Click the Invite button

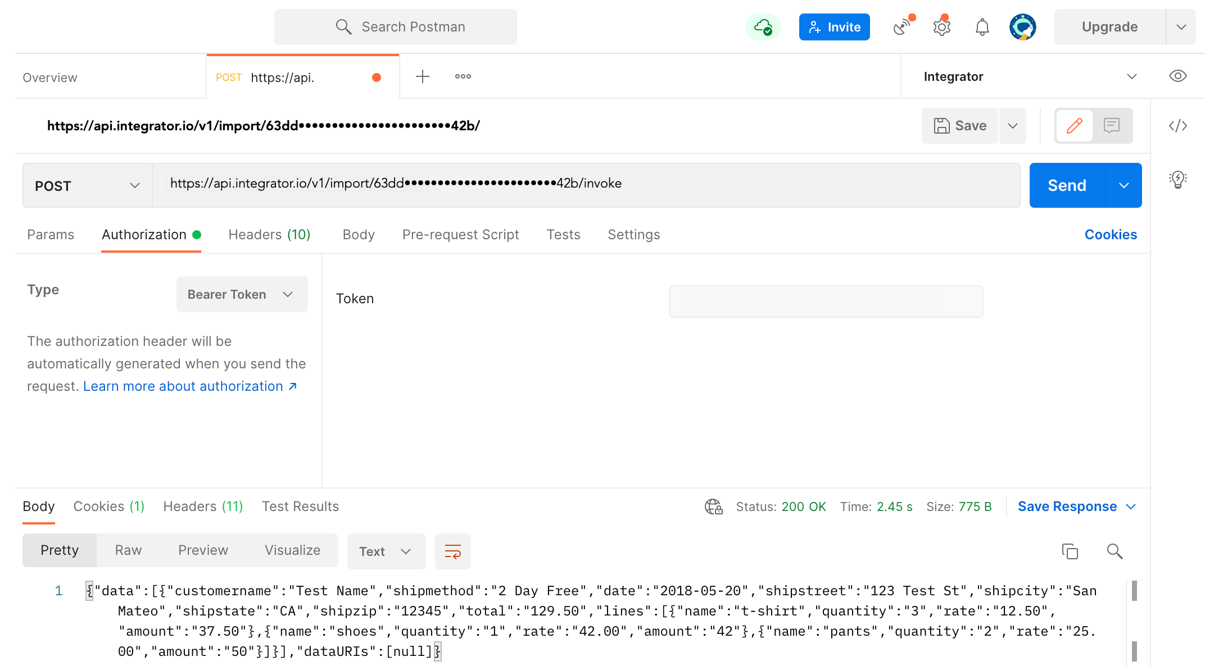click(835, 27)
